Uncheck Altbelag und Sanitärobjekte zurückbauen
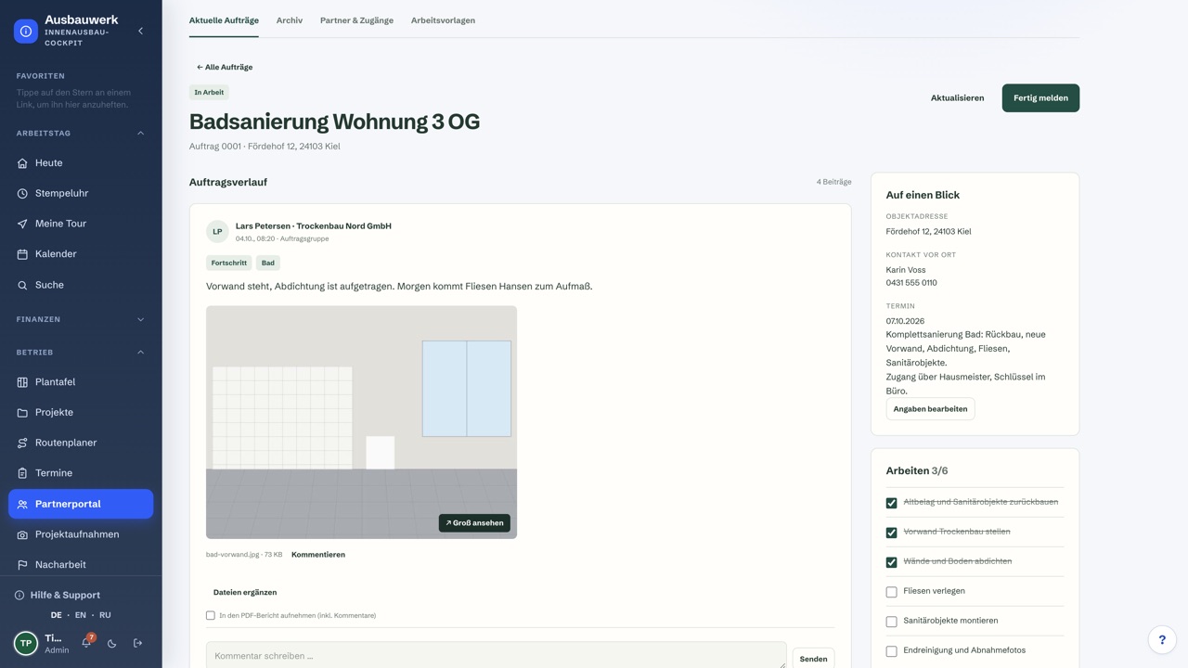Image resolution: width=1188 pixels, height=668 pixels. click(892, 503)
